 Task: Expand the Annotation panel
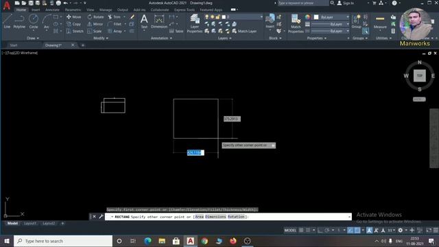162,38
